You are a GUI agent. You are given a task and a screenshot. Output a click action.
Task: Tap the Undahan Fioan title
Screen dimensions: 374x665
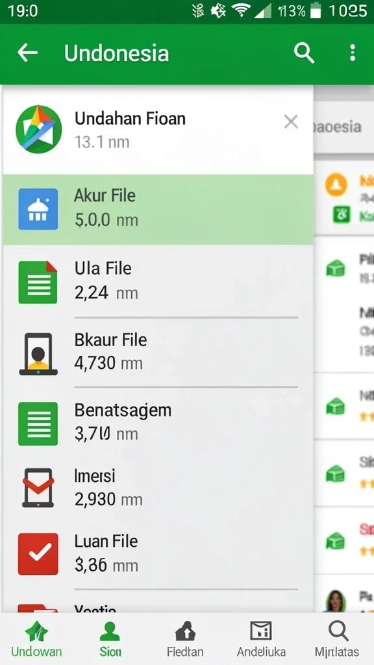click(130, 118)
